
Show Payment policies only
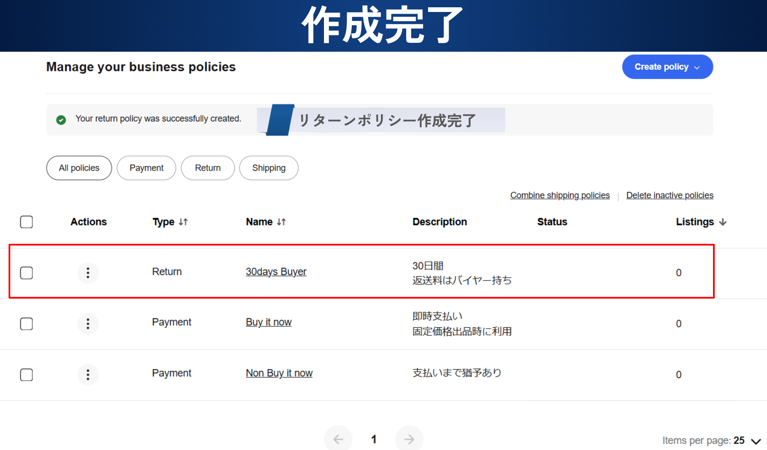click(x=146, y=168)
